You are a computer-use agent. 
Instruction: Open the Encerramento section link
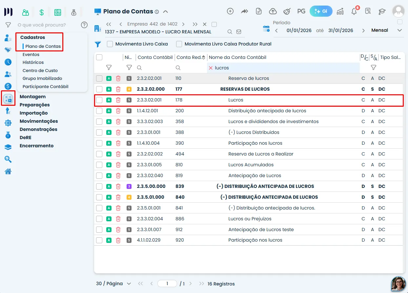click(37, 146)
